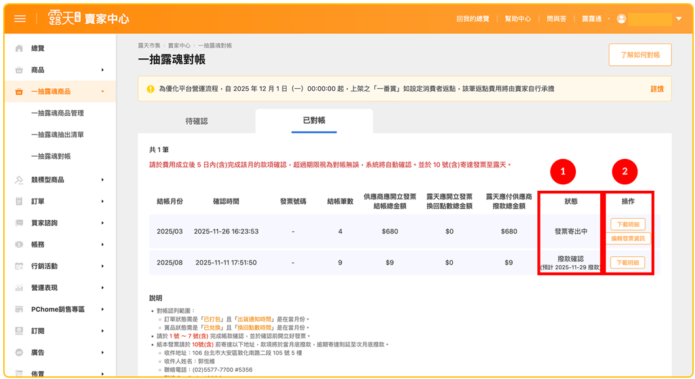
Task: Open the 詳情 link in notice banner
Action: tap(656, 89)
